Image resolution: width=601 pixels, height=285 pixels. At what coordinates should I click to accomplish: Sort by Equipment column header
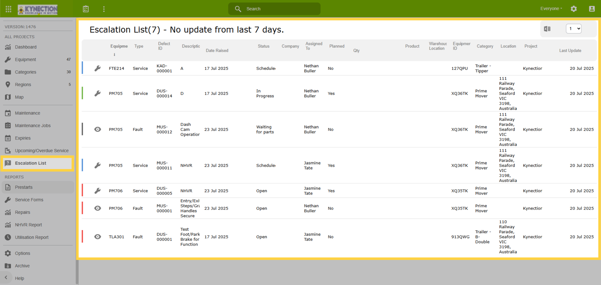[119, 46]
